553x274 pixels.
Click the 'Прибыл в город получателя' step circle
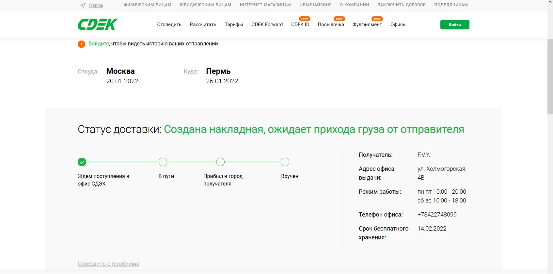(220, 162)
